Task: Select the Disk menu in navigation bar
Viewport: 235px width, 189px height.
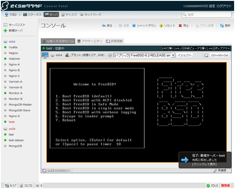Action: [69, 15]
